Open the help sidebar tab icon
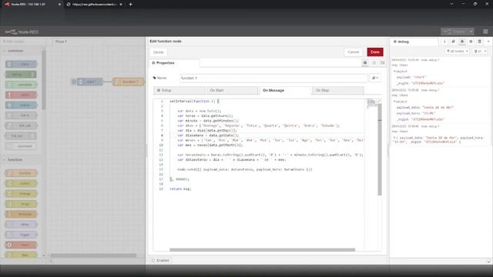 [453, 42]
